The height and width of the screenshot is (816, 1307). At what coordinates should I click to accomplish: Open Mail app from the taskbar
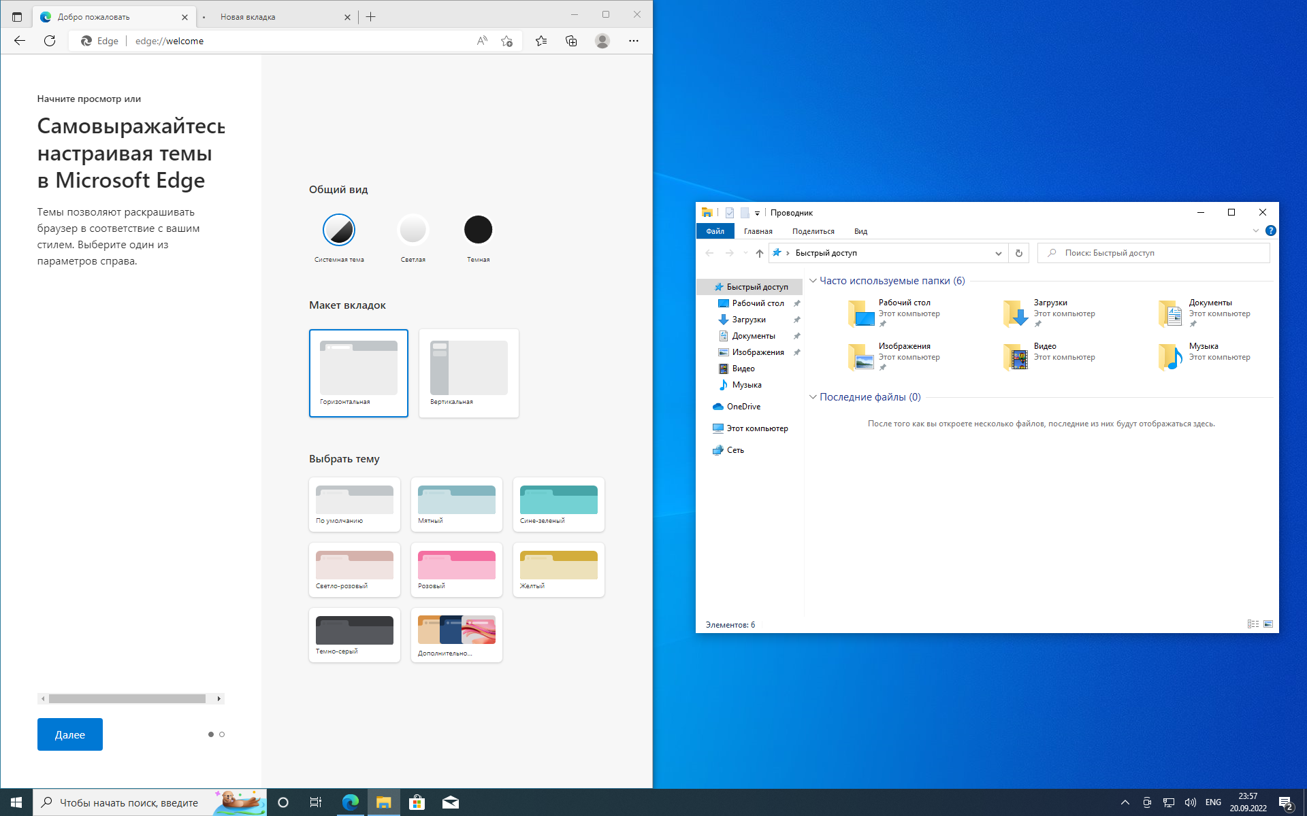click(450, 802)
